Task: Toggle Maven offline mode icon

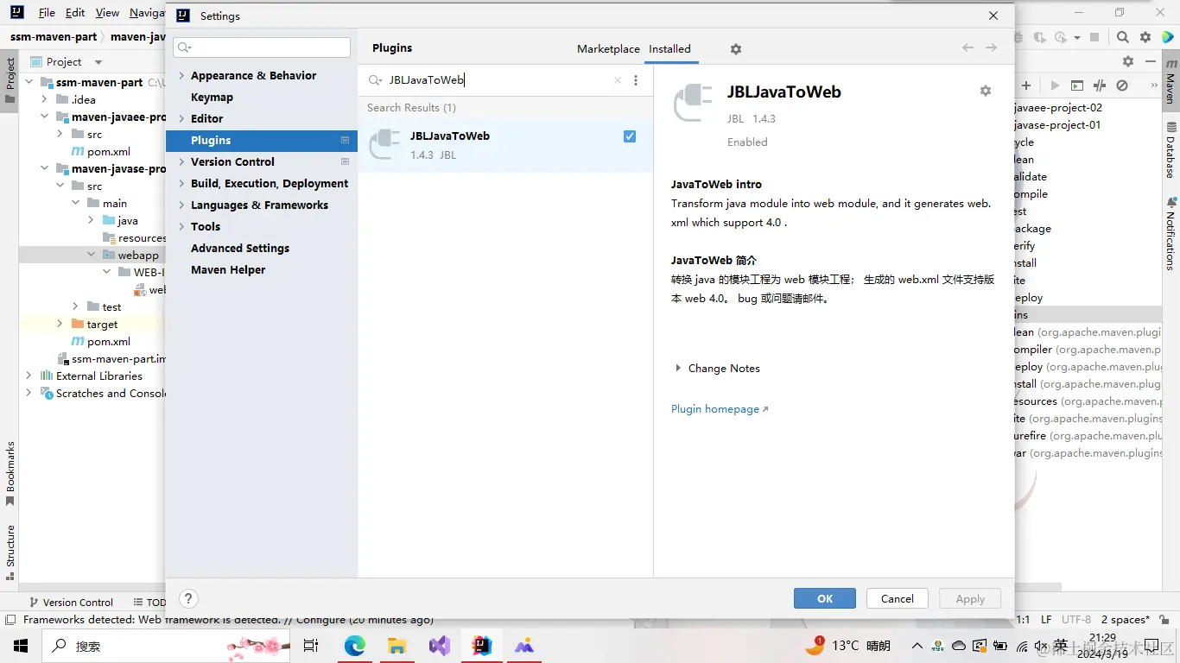Action: click(1100, 85)
